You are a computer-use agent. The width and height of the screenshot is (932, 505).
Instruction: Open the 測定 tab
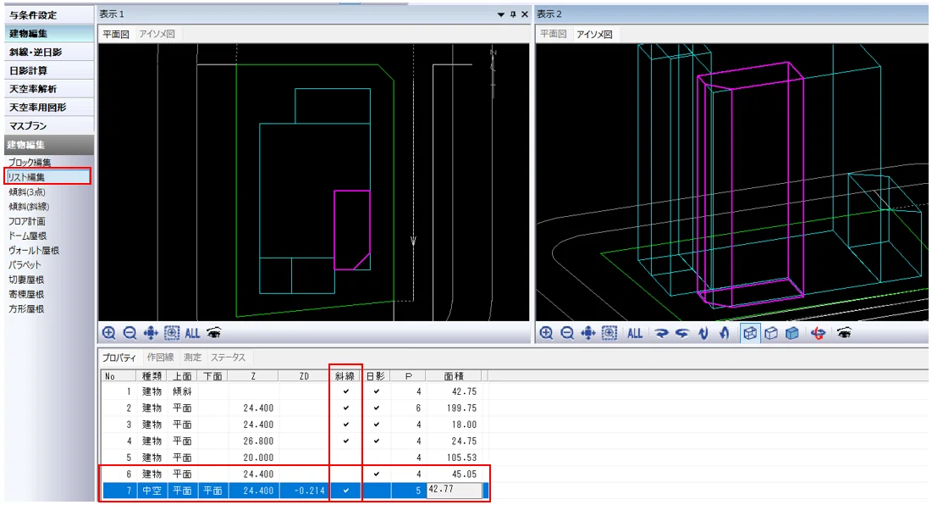pyautogui.click(x=193, y=358)
